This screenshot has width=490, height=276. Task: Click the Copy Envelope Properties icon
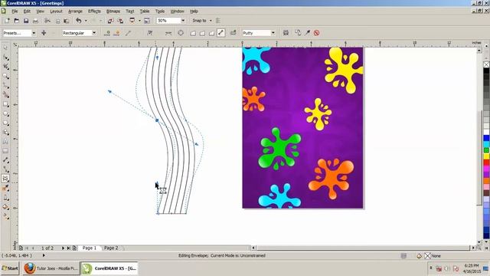click(298, 33)
